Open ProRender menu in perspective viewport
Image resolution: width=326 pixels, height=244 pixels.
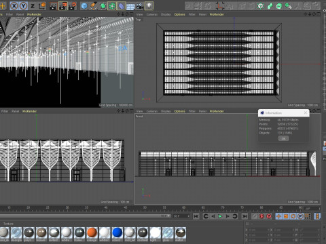click(x=34, y=14)
